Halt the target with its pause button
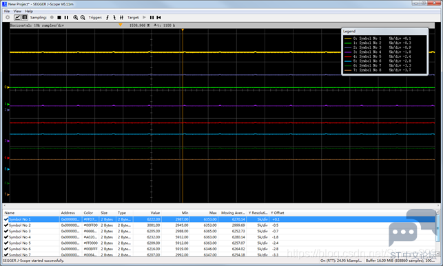443x266 pixels. point(152,17)
